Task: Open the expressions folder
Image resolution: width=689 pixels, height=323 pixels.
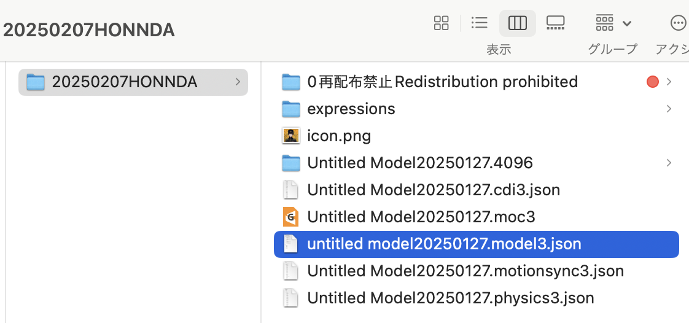Action: 477,109
